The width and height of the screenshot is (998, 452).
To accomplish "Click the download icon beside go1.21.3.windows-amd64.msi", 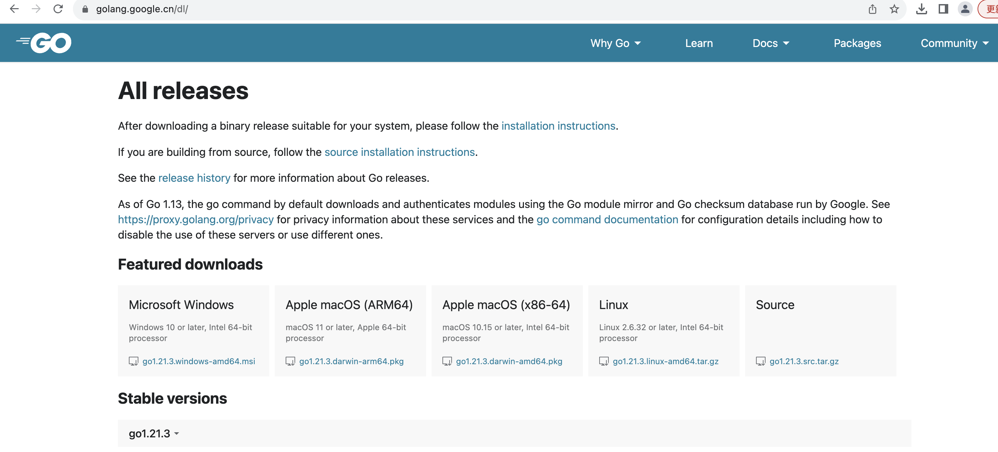I will point(133,361).
